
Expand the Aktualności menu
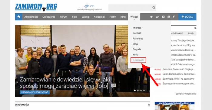31,17
